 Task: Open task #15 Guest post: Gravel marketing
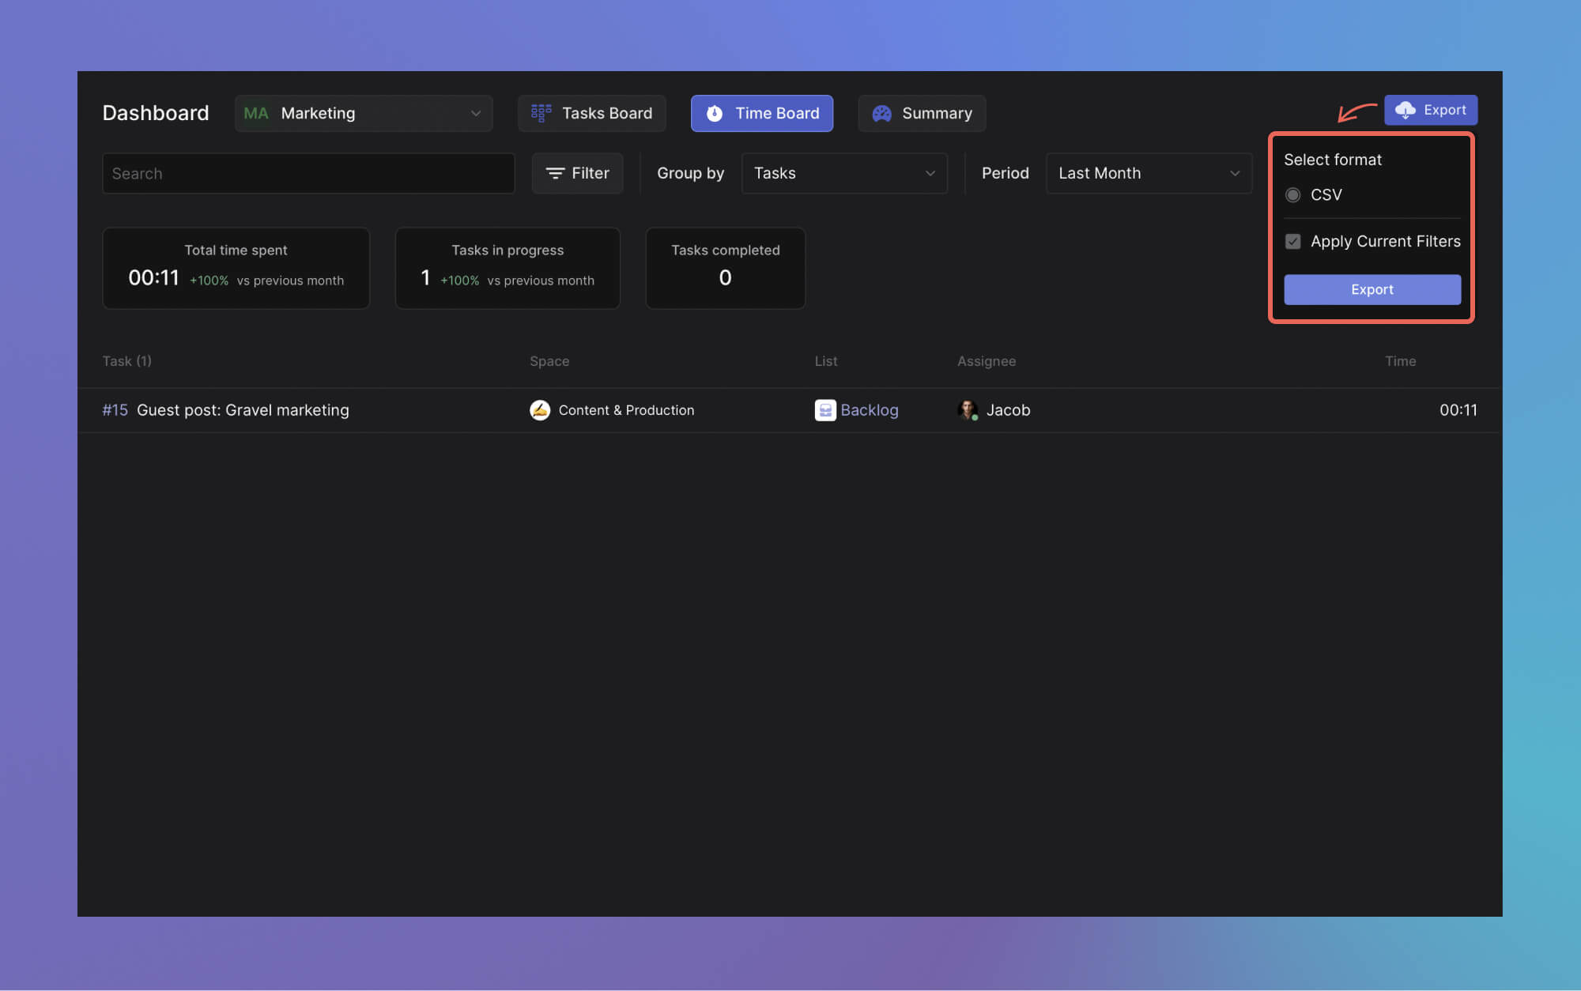(242, 409)
